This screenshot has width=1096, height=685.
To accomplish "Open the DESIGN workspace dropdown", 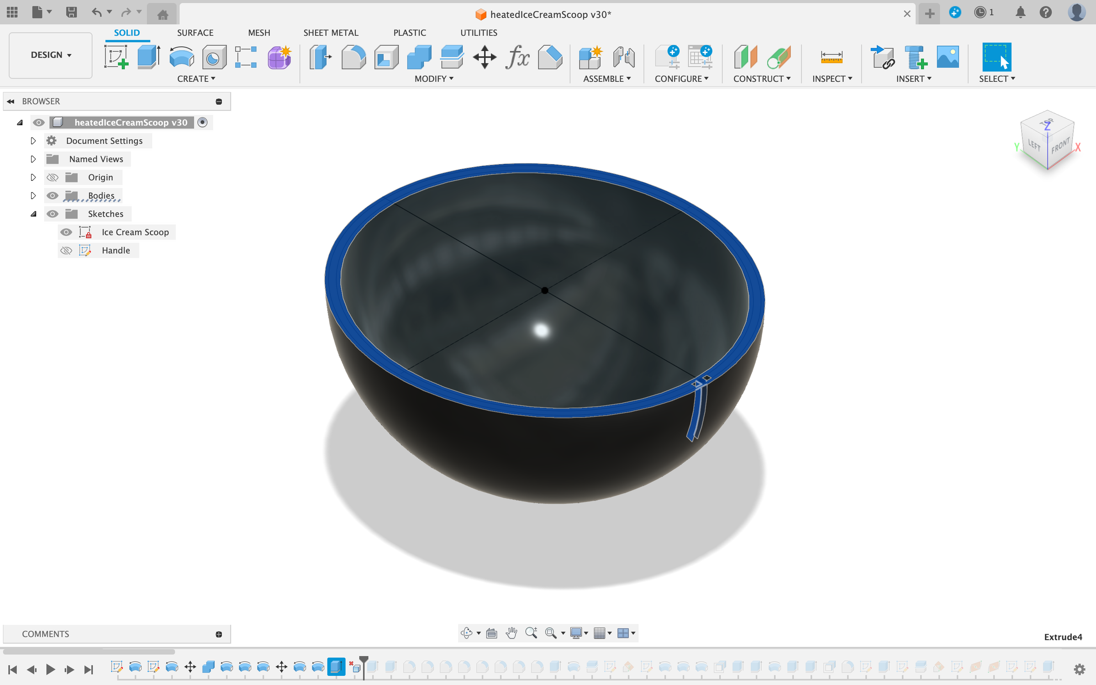I will 51,55.
